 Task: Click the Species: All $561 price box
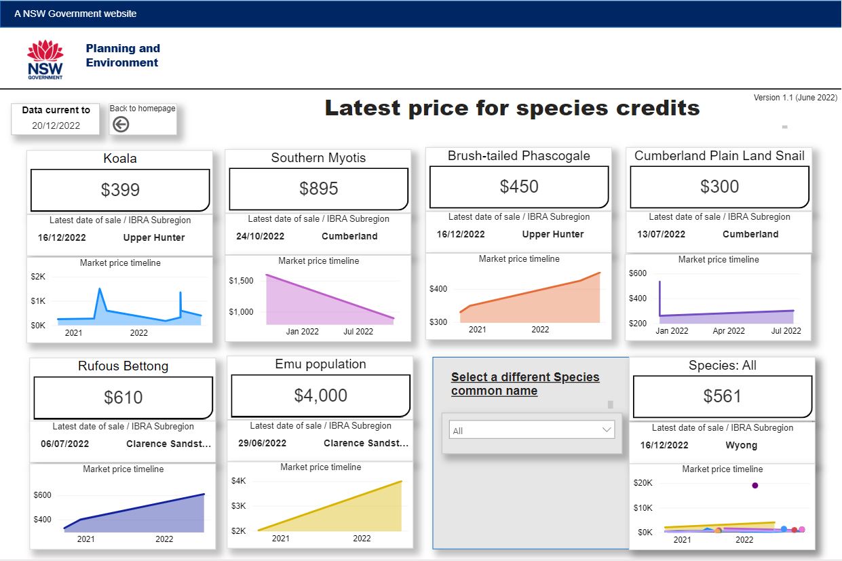pyautogui.click(x=722, y=397)
